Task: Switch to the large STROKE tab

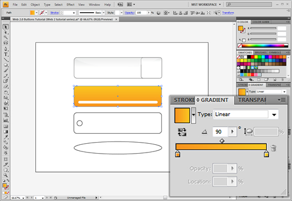Action: tap(183, 100)
